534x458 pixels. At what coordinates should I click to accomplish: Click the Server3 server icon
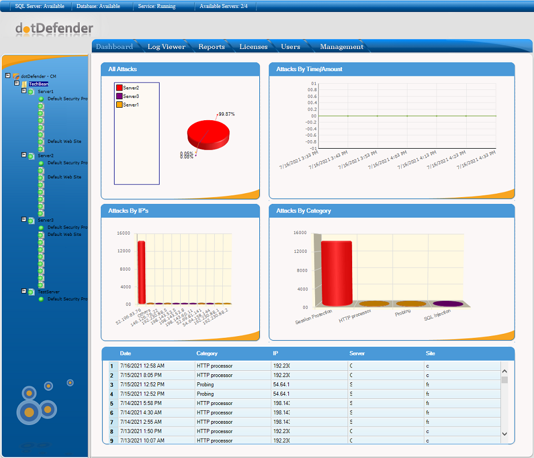(x=31, y=220)
